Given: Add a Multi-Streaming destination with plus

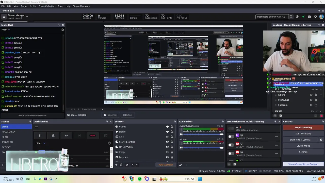Looking at the screenshot, I should click(229, 164).
